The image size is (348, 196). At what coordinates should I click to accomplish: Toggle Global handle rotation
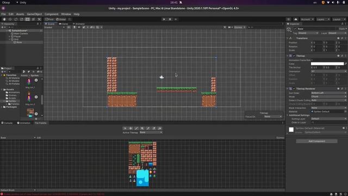click(61, 20)
